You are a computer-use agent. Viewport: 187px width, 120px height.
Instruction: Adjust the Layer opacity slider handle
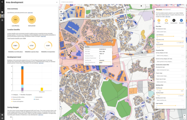176,105
